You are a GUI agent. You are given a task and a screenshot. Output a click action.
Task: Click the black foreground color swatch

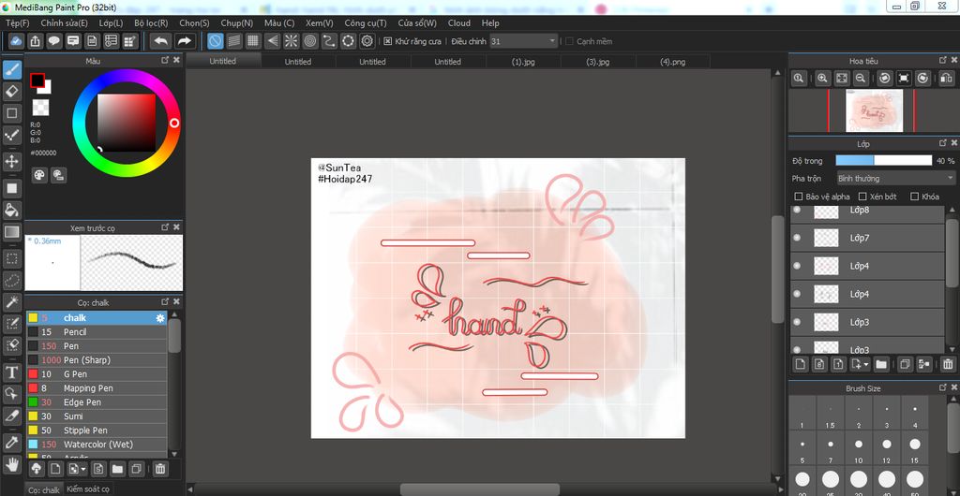tap(37, 80)
